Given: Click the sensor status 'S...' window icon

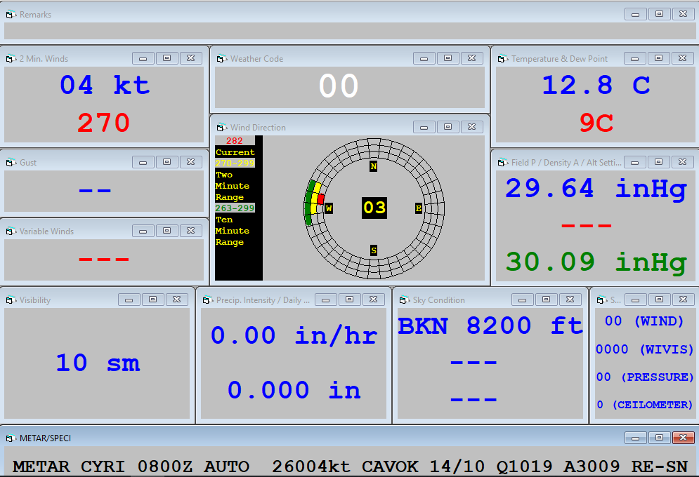Looking at the screenshot, I should click(x=602, y=300).
